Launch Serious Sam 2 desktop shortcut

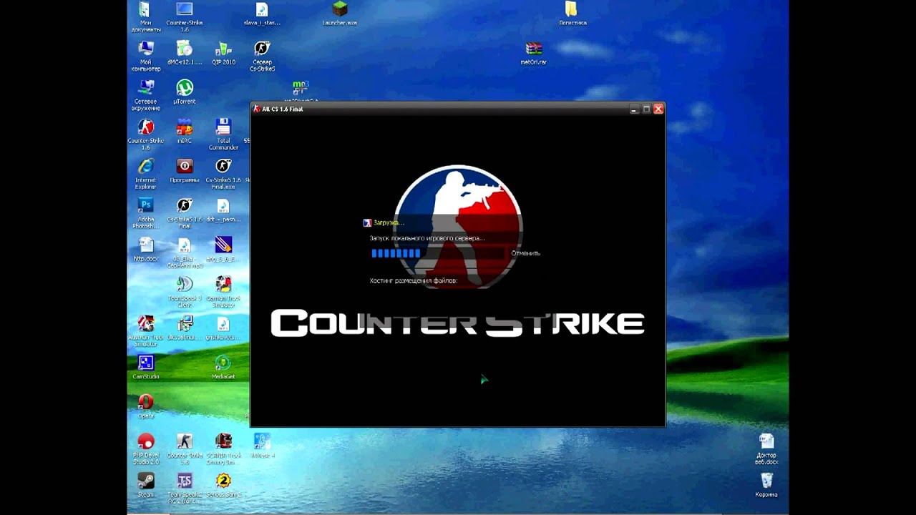point(223,485)
